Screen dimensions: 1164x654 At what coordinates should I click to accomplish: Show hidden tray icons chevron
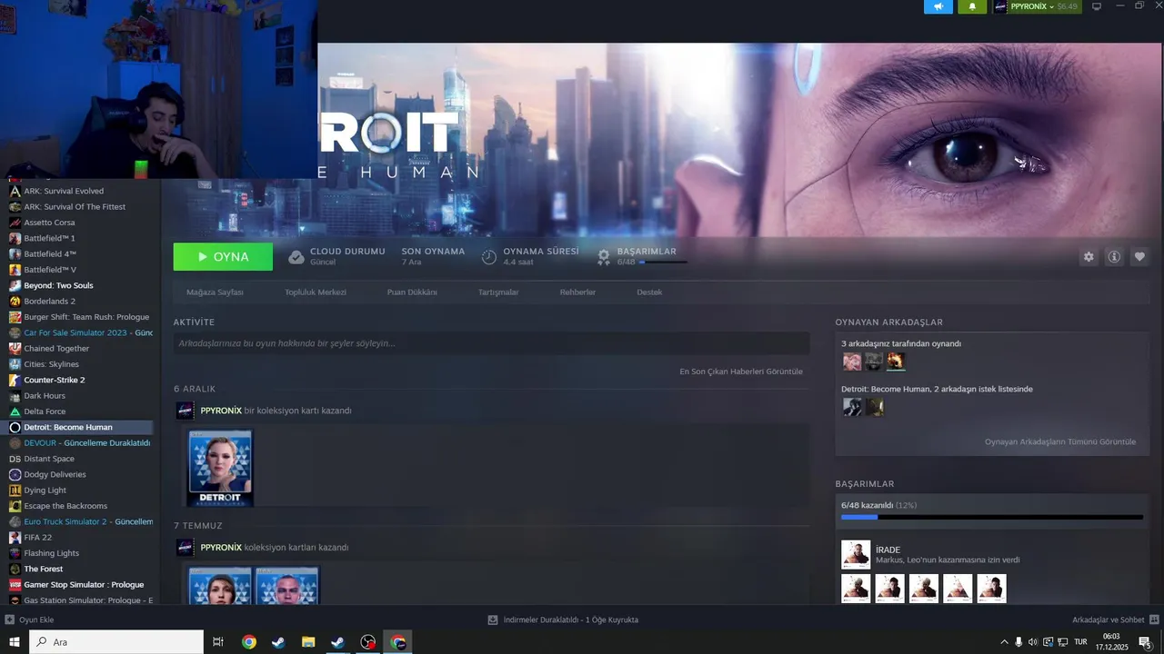[x=1004, y=642]
